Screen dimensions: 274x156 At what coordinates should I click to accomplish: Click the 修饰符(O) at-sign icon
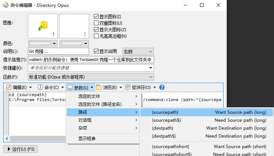[128, 87]
